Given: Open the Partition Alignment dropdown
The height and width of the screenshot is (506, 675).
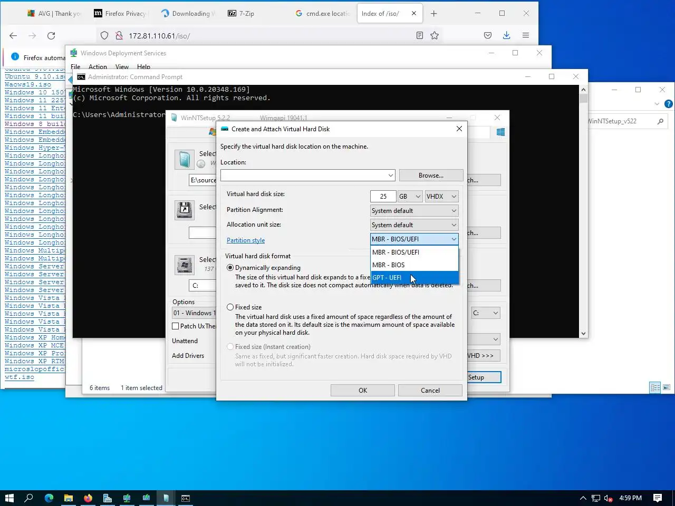Looking at the screenshot, I should [x=414, y=211].
